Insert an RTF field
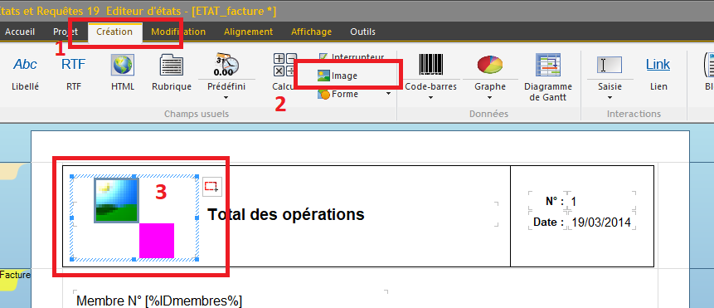The image size is (714, 308). pos(73,73)
